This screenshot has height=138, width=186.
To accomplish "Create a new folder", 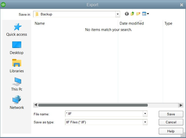I will tap(138, 14).
